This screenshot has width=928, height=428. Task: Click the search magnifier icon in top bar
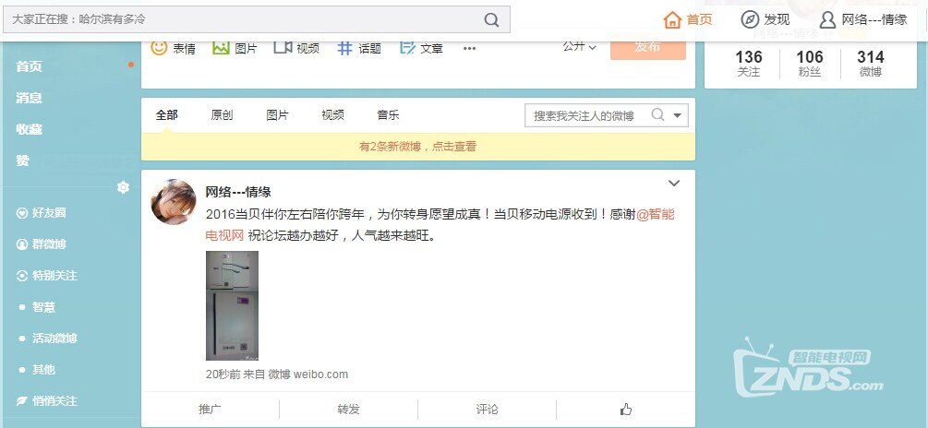[491, 19]
